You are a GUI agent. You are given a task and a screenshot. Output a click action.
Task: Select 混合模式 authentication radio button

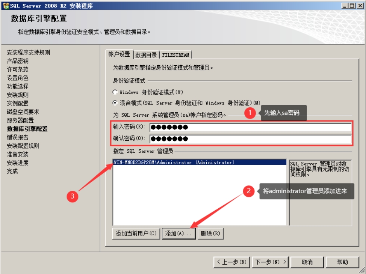click(115, 102)
